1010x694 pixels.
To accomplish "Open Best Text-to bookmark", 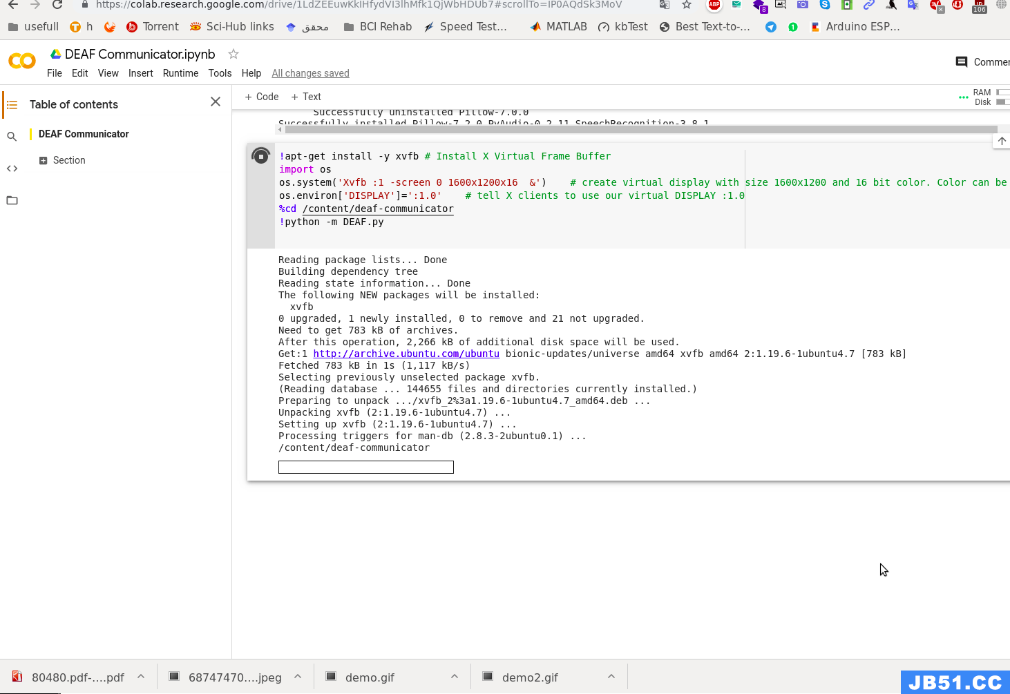I will point(705,27).
